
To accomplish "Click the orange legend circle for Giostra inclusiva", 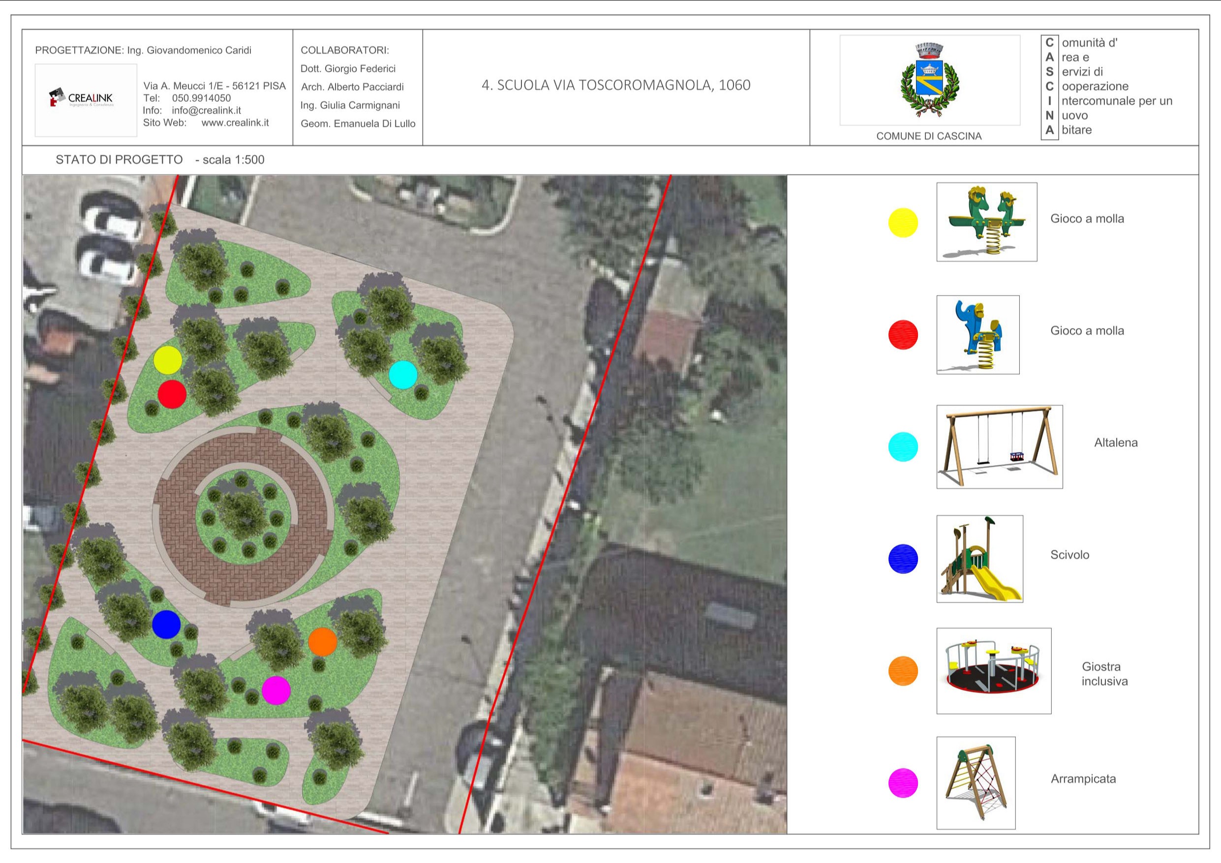I will (903, 671).
